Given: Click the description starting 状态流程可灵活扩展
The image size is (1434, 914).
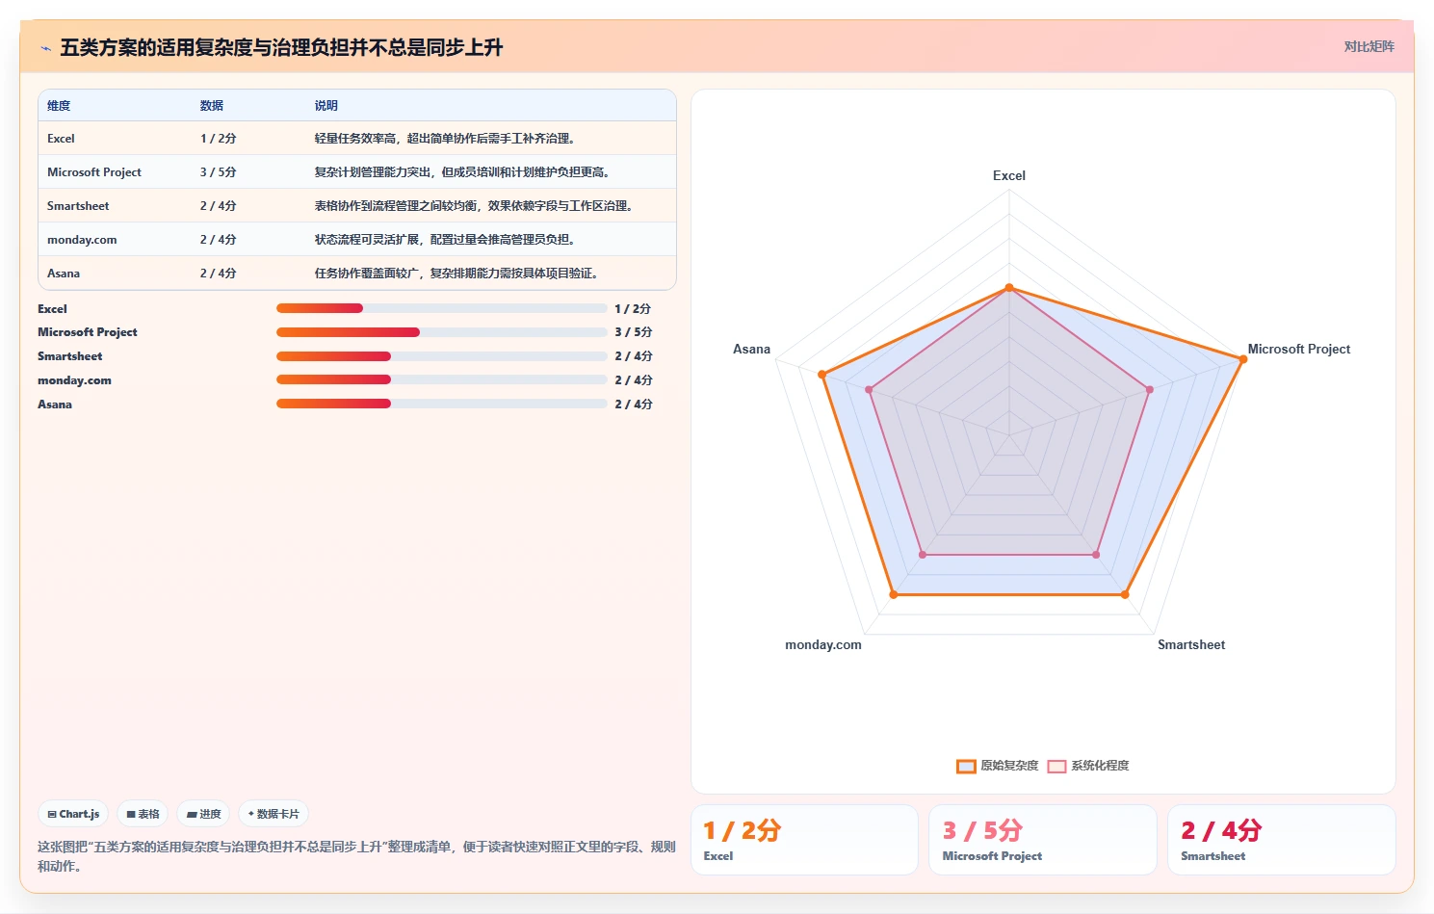Looking at the screenshot, I should [x=447, y=240].
